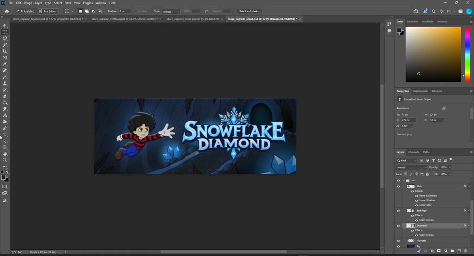Collapse the art group
The width and height of the screenshot is (474, 256).
(x=404, y=180)
